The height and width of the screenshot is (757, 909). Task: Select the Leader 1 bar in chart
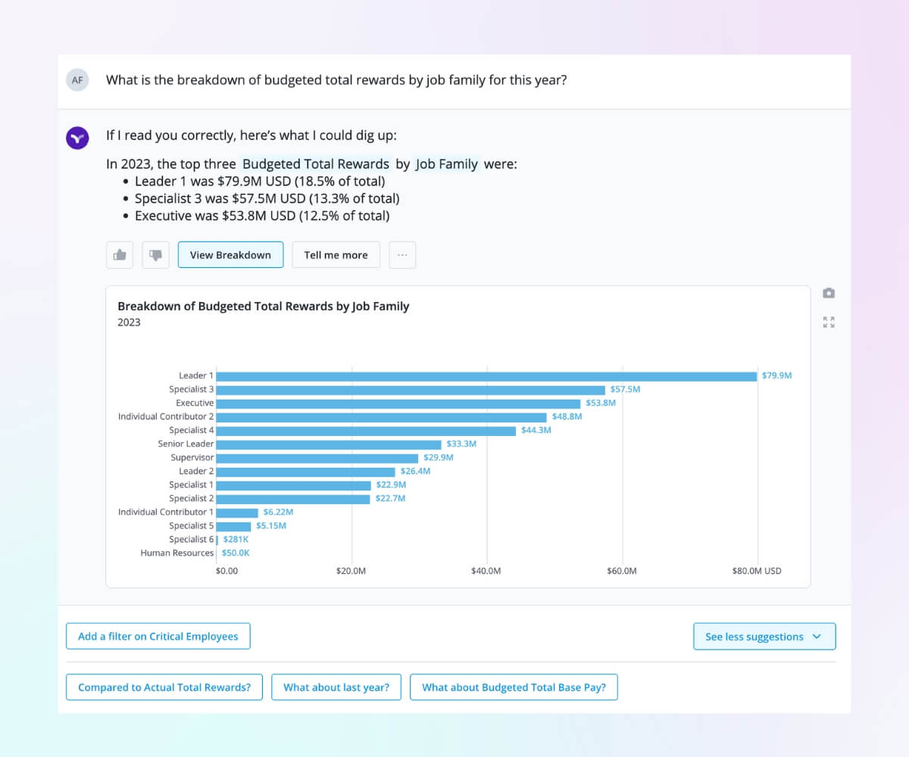tap(486, 376)
